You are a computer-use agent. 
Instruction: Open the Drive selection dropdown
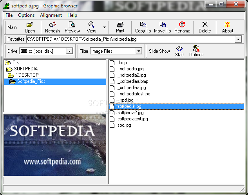click(69, 51)
